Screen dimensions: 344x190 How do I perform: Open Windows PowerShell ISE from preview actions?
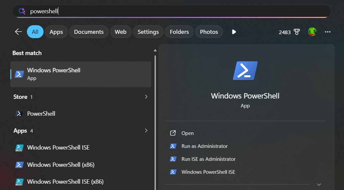click(208, 172)
